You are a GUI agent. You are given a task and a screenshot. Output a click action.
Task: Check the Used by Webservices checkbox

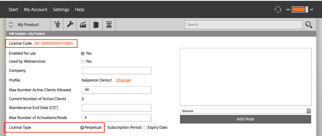click(x=83, y=61)
